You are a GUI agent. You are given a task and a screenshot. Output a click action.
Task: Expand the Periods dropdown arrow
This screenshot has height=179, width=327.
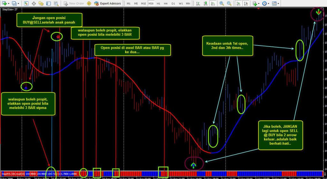pyautogui.click(x=268, y=4)
